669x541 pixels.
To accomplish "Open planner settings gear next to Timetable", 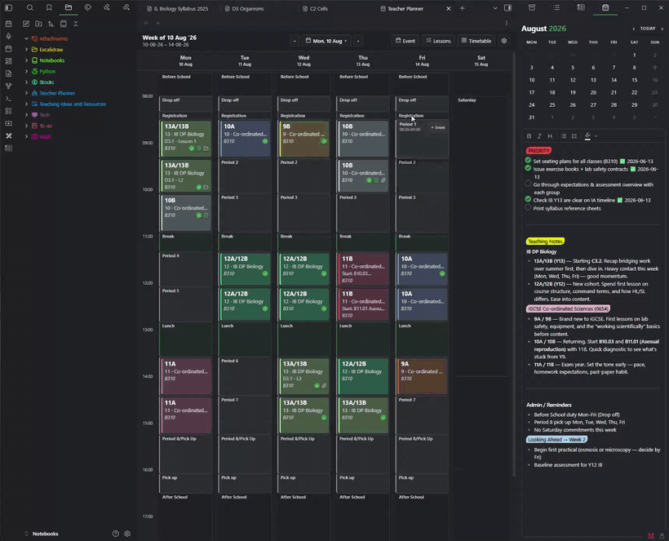I will click(x=504, y=41).
